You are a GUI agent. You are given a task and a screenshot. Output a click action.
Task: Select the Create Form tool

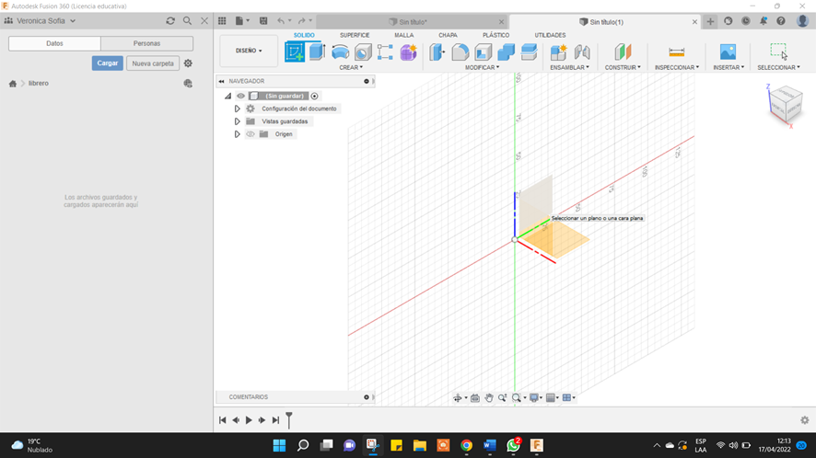409,52
